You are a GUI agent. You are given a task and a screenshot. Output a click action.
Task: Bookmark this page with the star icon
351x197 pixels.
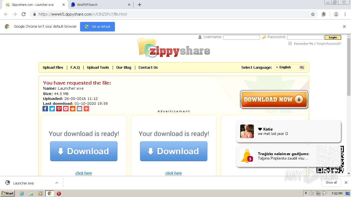[x=313, y=14]
